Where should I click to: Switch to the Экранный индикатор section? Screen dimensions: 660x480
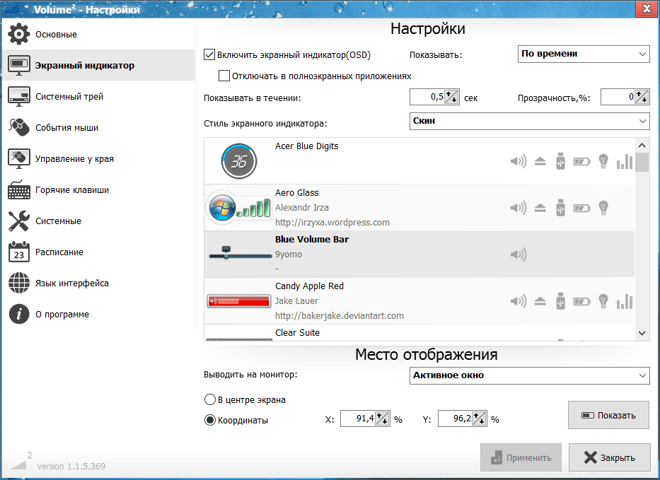click(x=84, y=66)
